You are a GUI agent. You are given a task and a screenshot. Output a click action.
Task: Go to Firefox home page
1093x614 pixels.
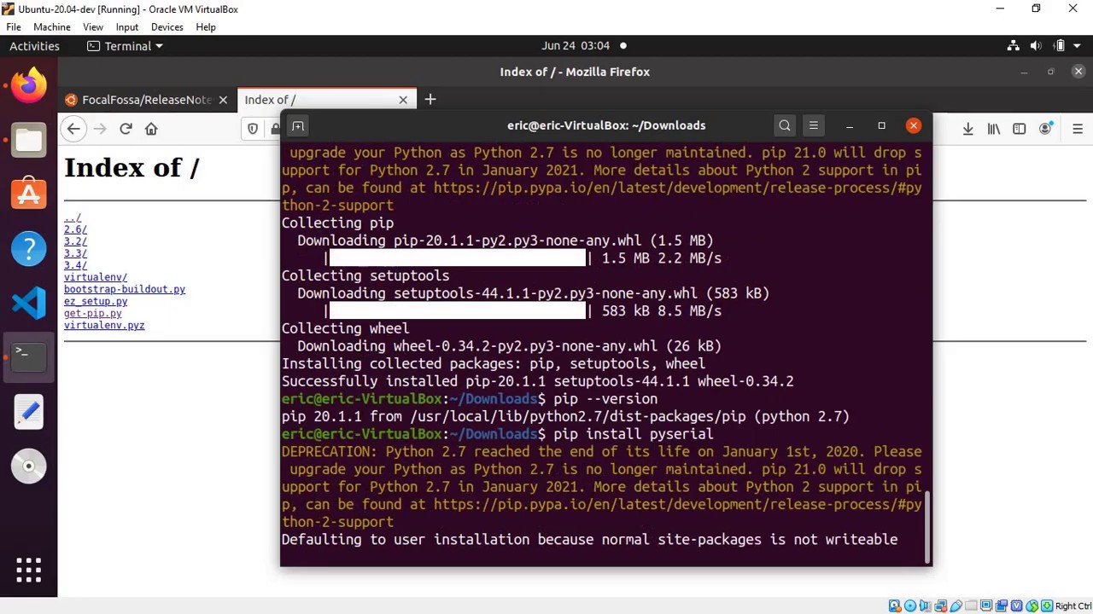pos(151,129)
